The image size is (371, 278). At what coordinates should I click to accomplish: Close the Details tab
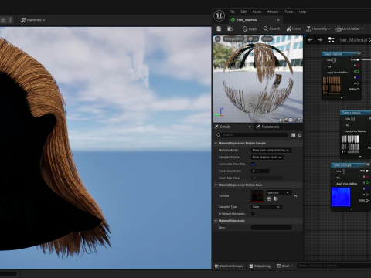(x=250, y=127)
